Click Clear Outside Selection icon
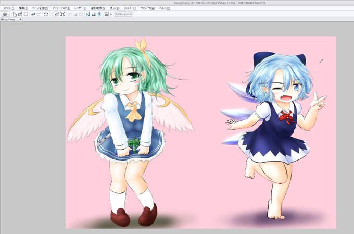 tap(52, 14)
